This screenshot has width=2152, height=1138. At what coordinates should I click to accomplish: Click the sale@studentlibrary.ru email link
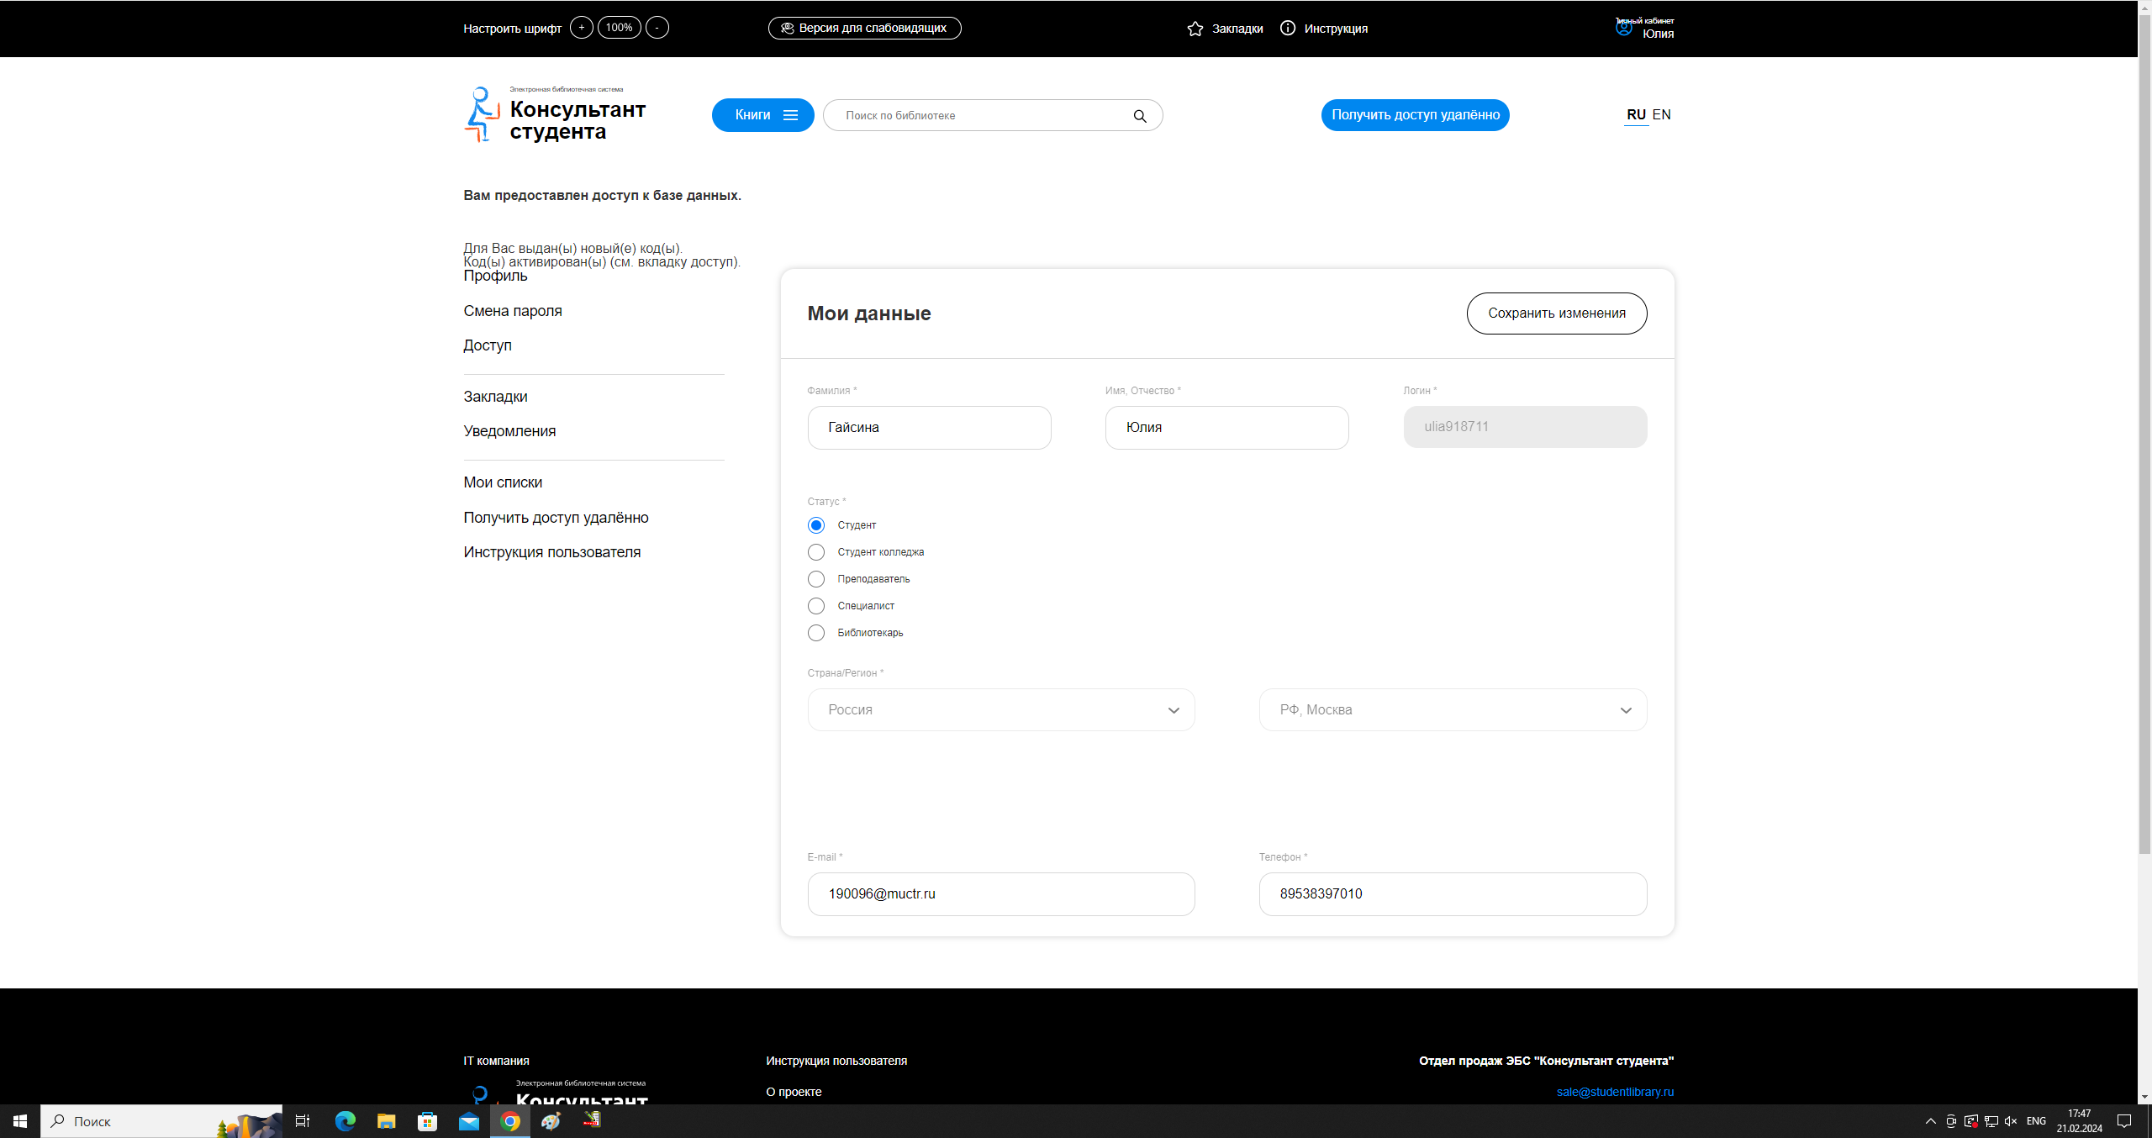(1615, 1092)
